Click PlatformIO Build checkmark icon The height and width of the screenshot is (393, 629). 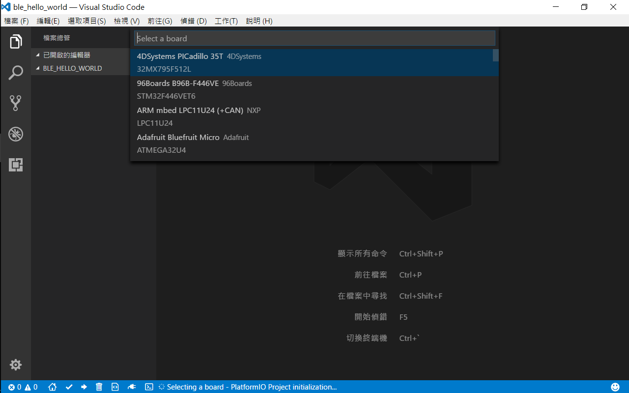pos(69,387)
